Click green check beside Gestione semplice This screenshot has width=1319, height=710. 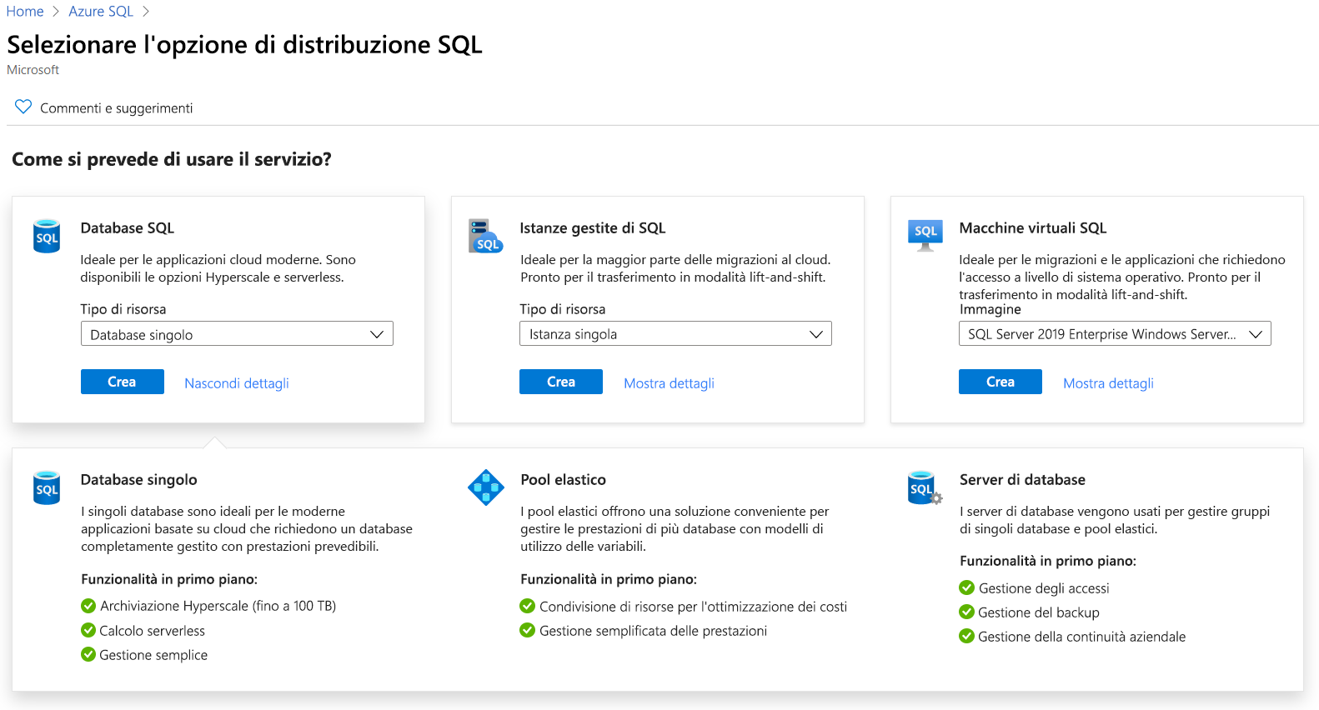click(x=88, y=654)
